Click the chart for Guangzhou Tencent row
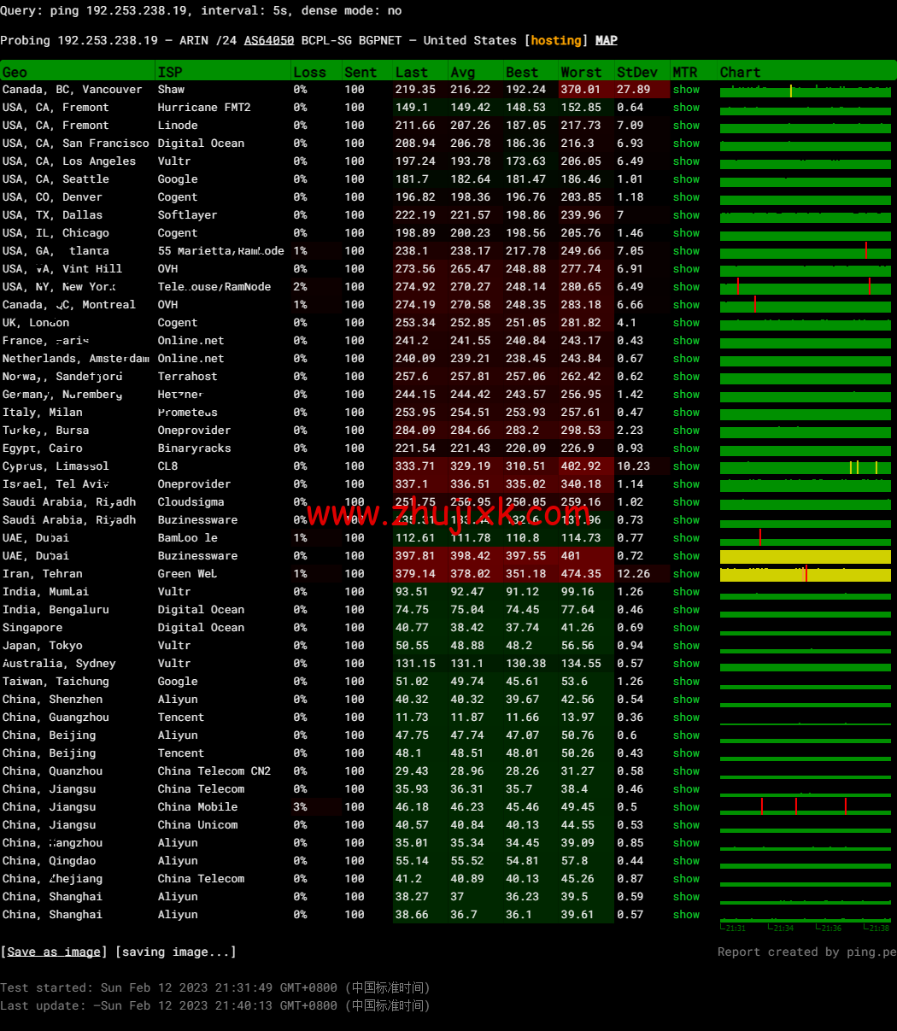Viewport: 897px width, 1031px height. (x=805, y=718)
